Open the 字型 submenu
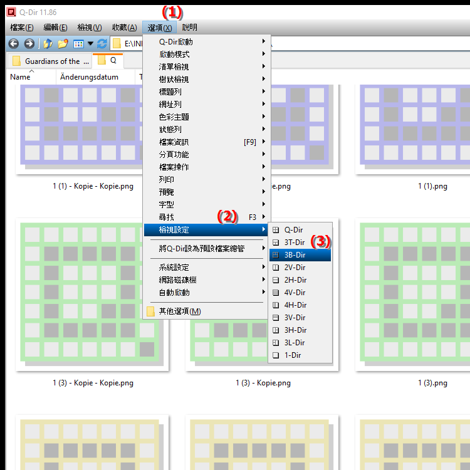The image size is (470, 470). 206,205
